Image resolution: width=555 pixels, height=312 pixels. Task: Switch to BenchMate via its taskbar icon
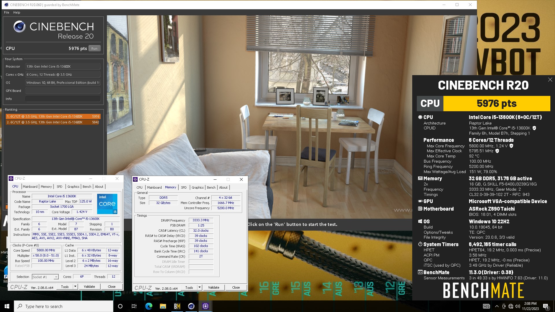coord(177,306)
